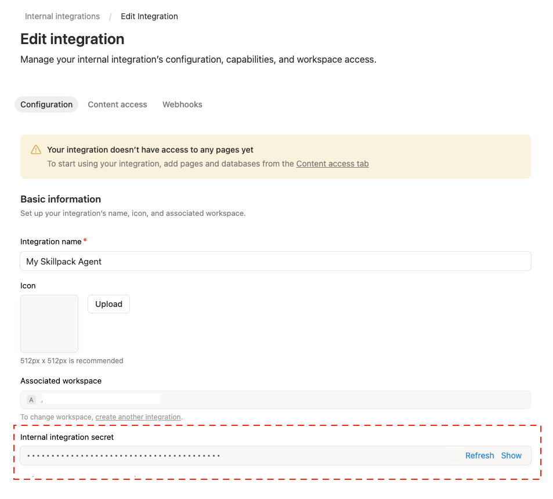
Task: Open the create another integration link
Action: pos(138,417)
